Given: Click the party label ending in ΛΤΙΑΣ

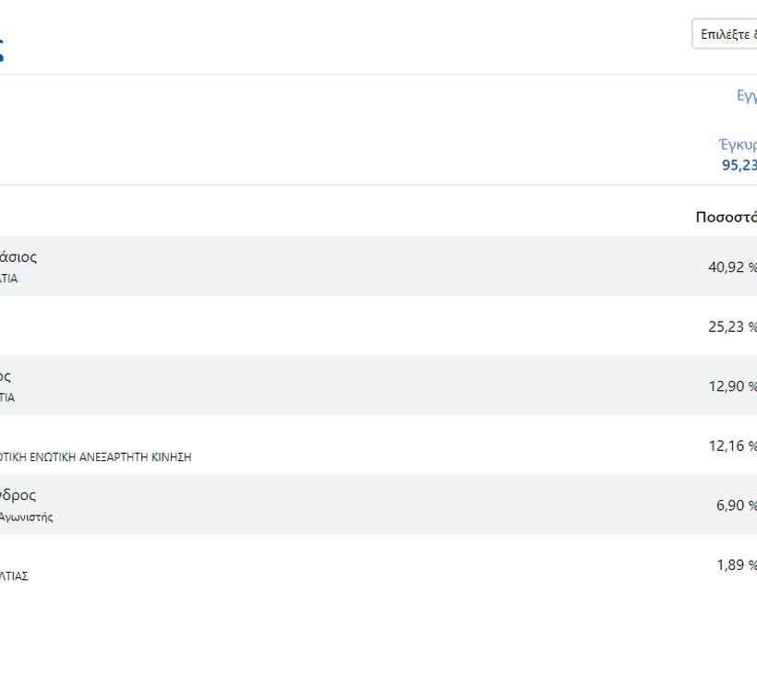Looking at the screenshot, I should pos(14,576).
